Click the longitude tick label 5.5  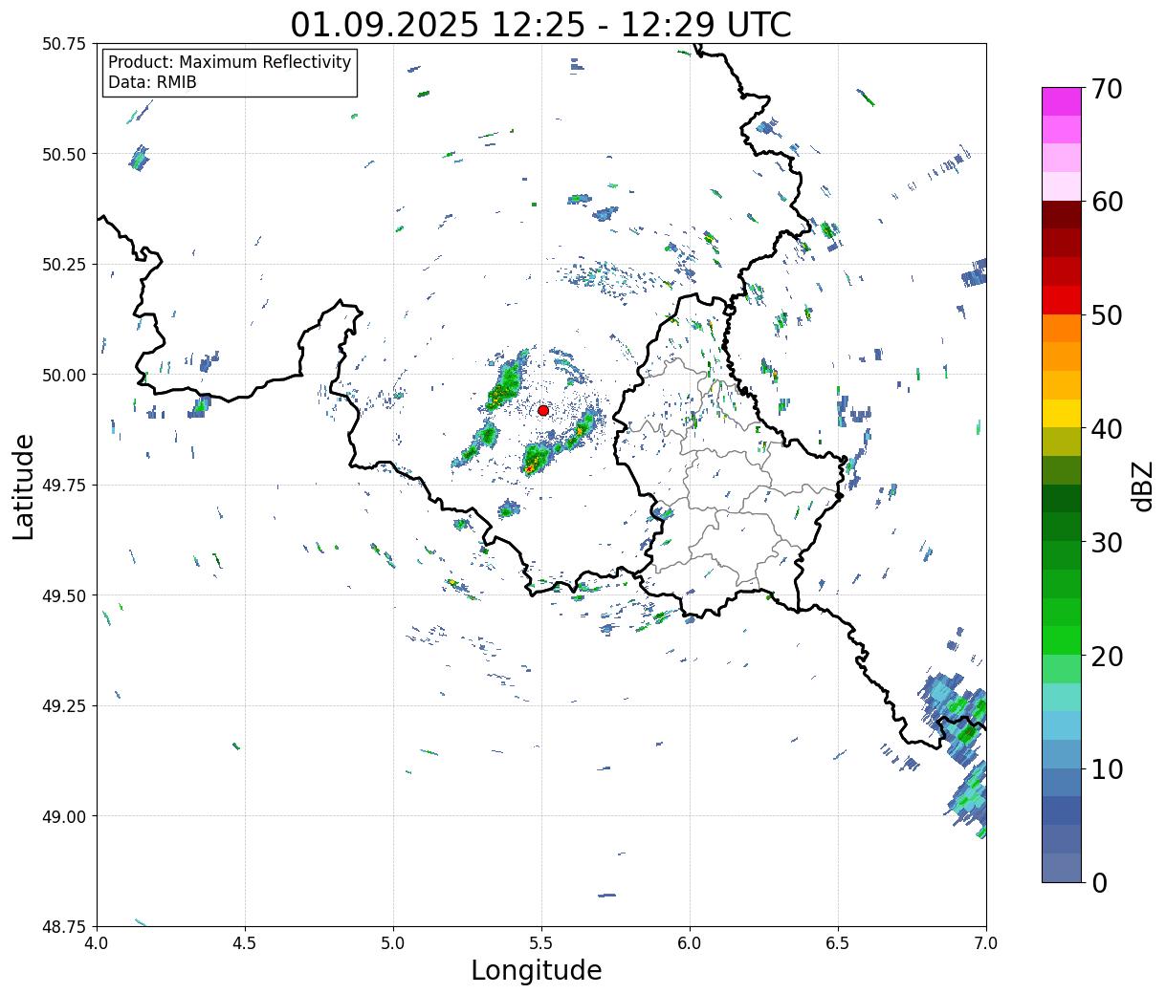point(541,943)
